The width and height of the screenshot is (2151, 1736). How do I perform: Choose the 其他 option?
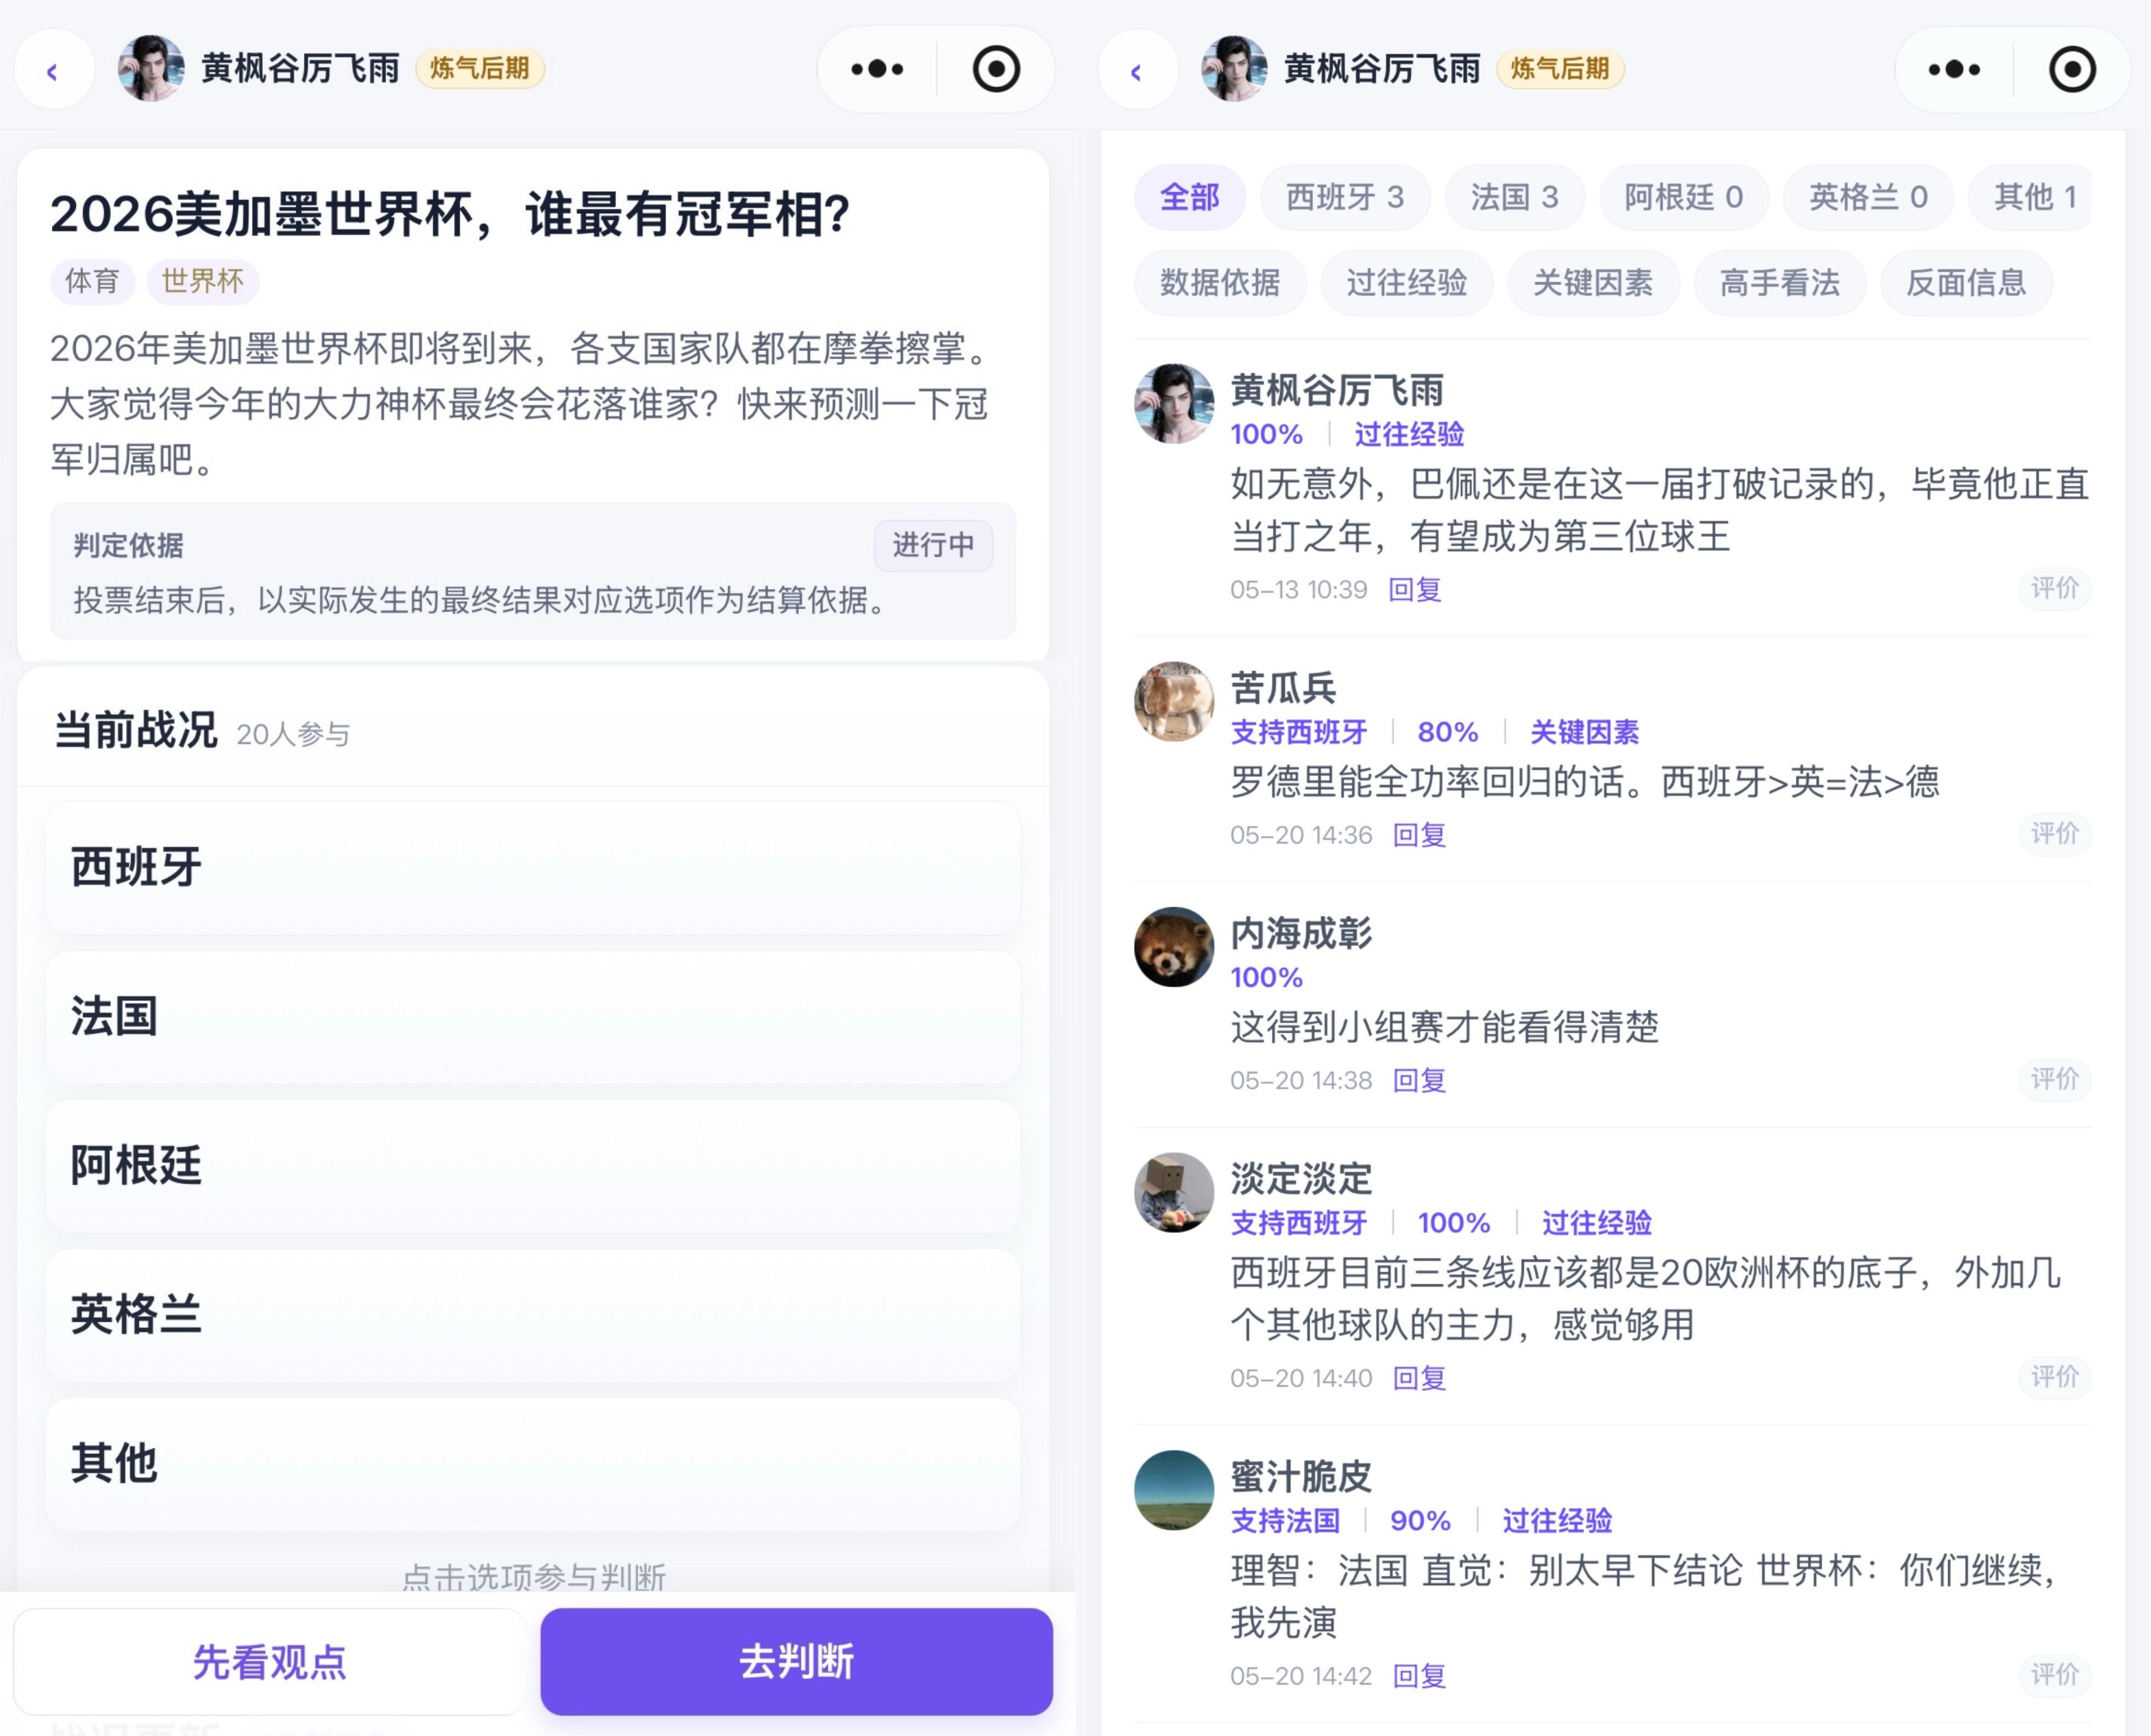point(533,1463)
